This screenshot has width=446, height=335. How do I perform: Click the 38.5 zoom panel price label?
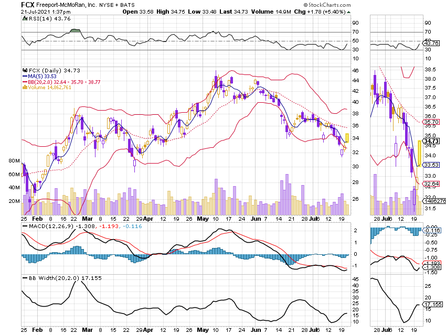pyautogui.click(x=430, y=70)
